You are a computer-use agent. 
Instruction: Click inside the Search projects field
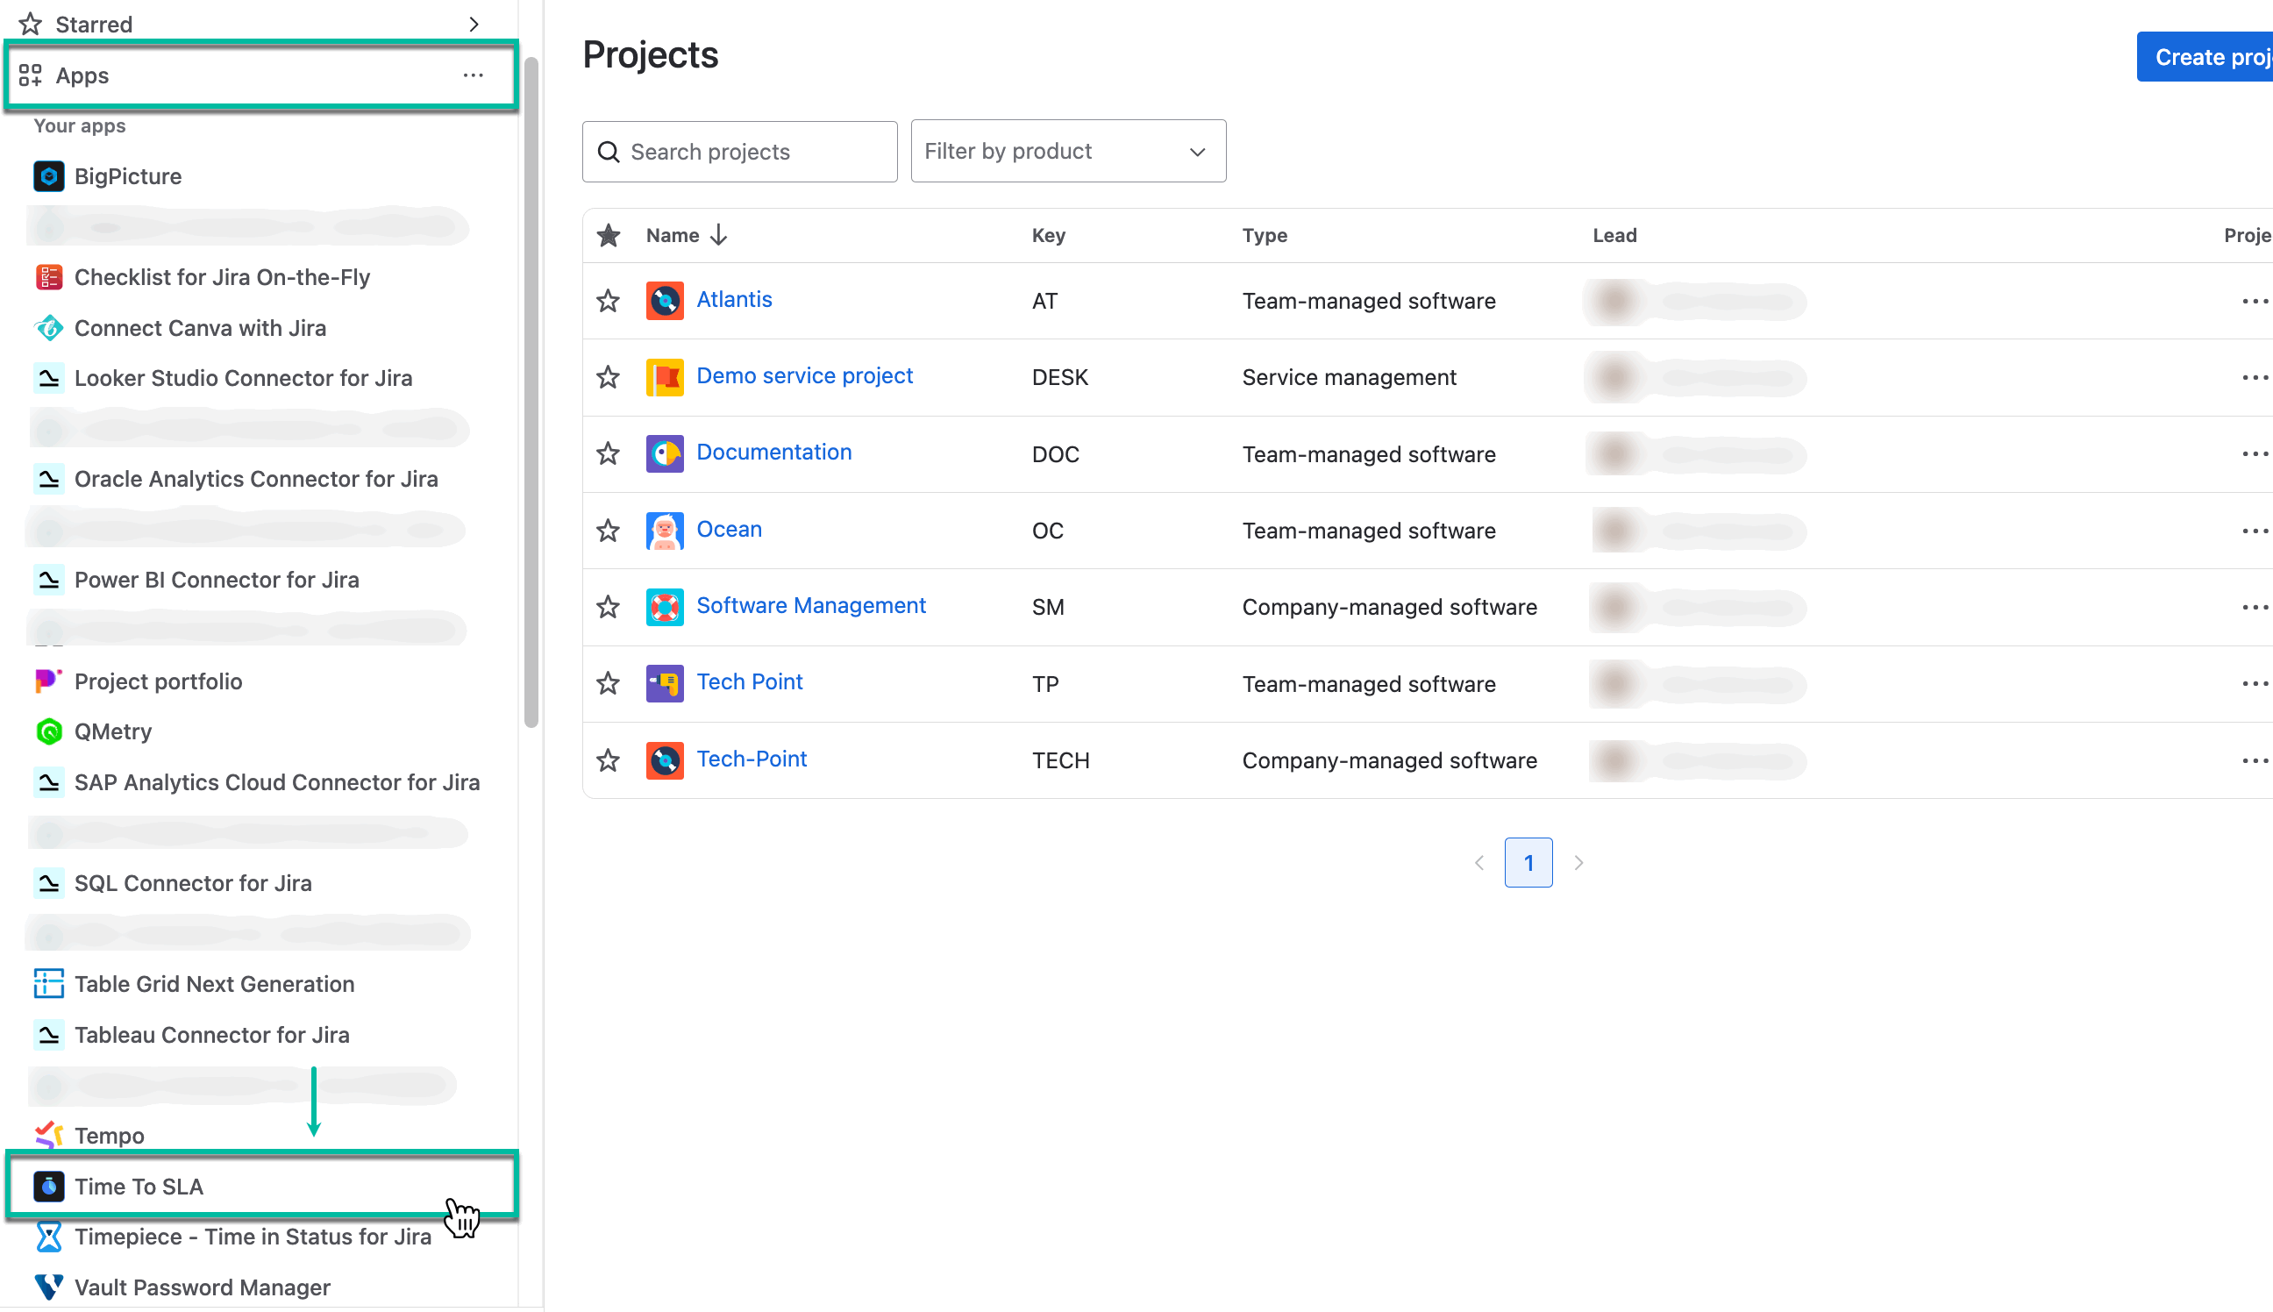738,151
